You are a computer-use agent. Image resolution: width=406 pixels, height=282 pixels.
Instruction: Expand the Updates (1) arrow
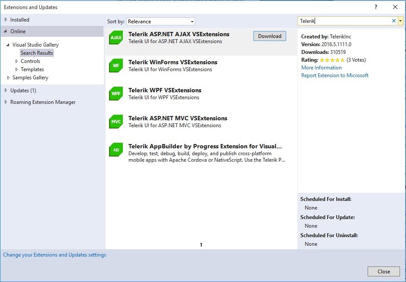[6, 91]
